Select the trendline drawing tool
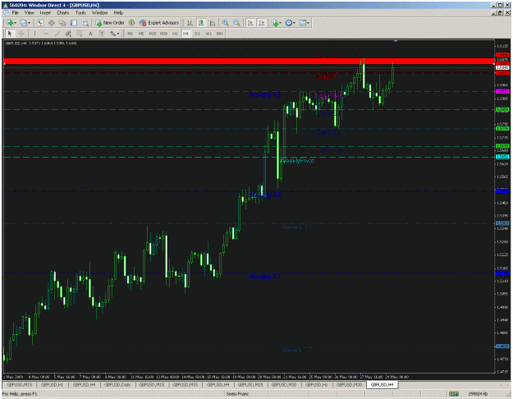Screen dimensions: 513x399 tap(57, 34)
